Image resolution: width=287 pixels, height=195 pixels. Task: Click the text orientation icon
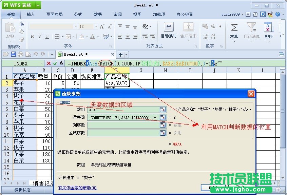pos(146,26)
